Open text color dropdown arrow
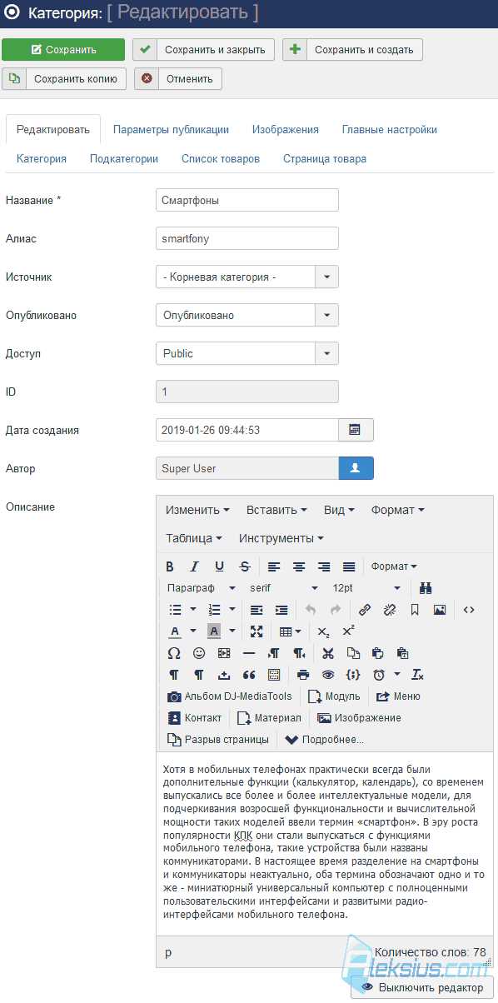 click(x=193, y=631)
